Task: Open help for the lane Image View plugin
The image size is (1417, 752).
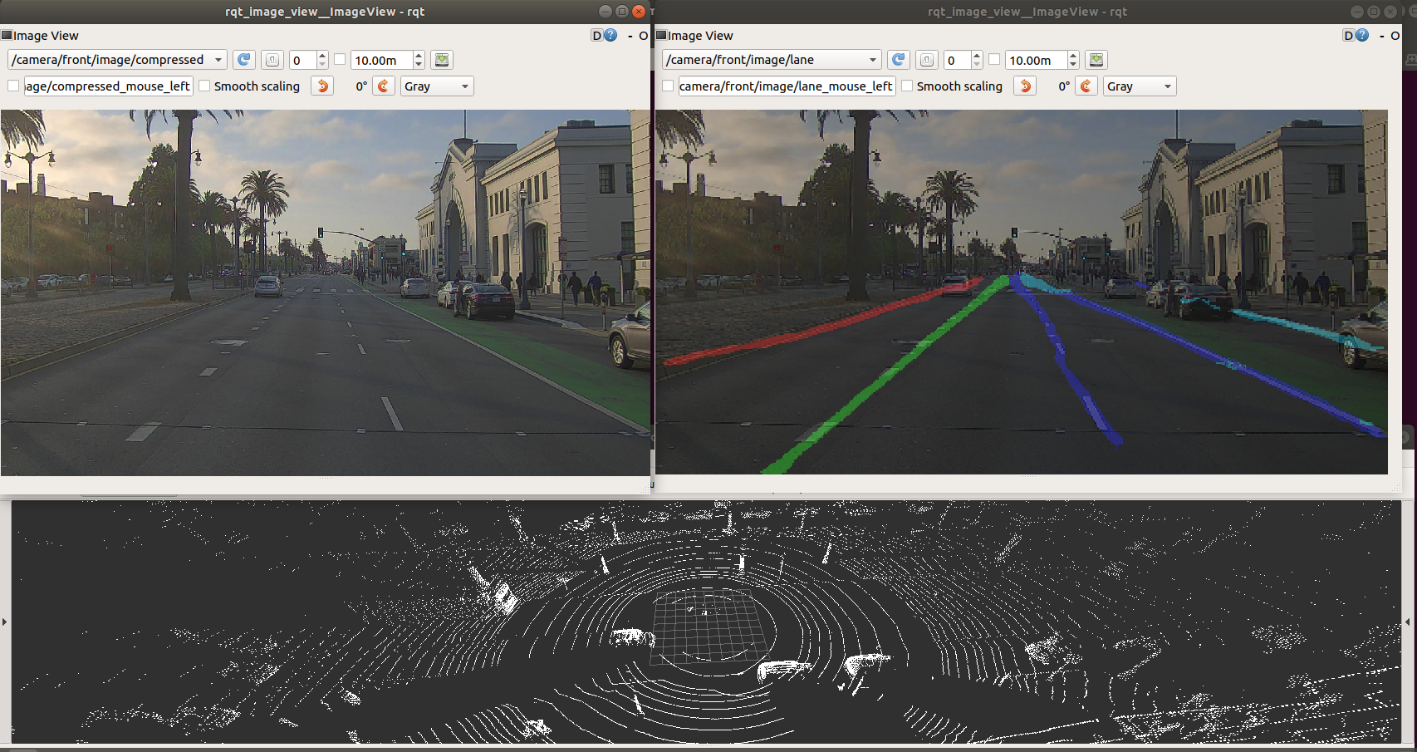Action: pyautogui.click(x=1362, y=35)
